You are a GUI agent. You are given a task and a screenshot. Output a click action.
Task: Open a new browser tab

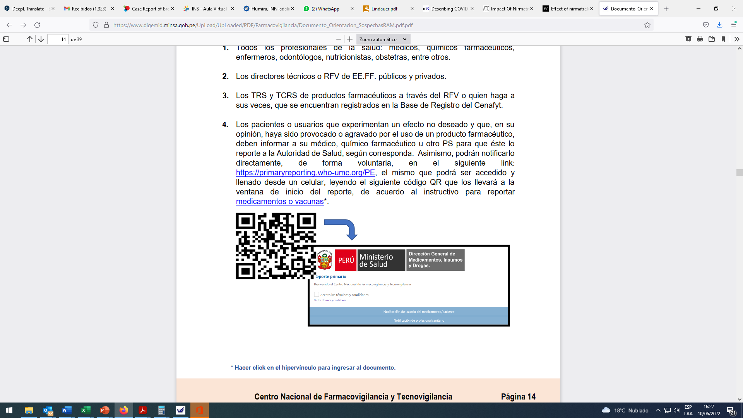pos(666,9)
